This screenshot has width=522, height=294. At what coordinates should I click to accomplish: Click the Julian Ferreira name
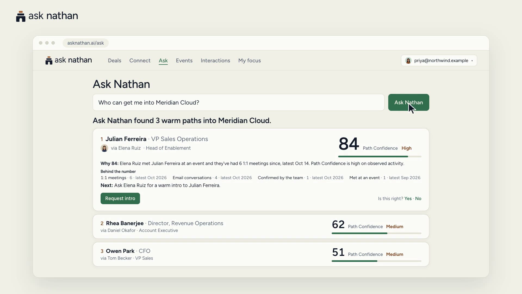tap(126, 139)
